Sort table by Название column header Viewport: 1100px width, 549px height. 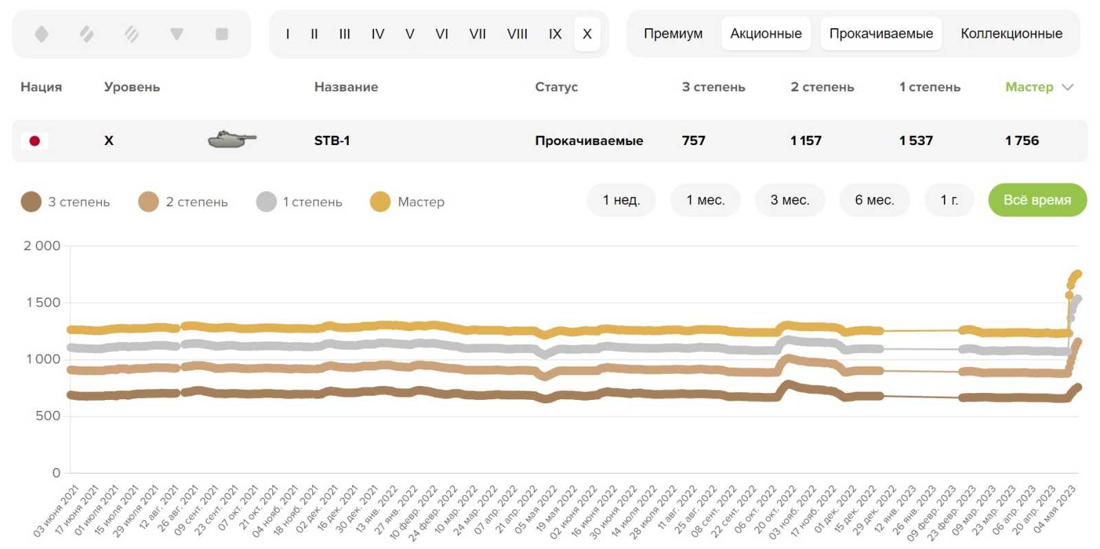[346, 87]
